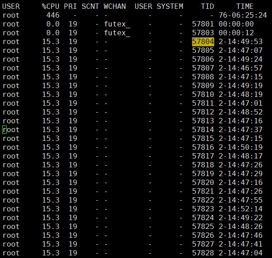Click time 2-14:47:55
This screenshot has height=258, width=272.
(241, 200)
